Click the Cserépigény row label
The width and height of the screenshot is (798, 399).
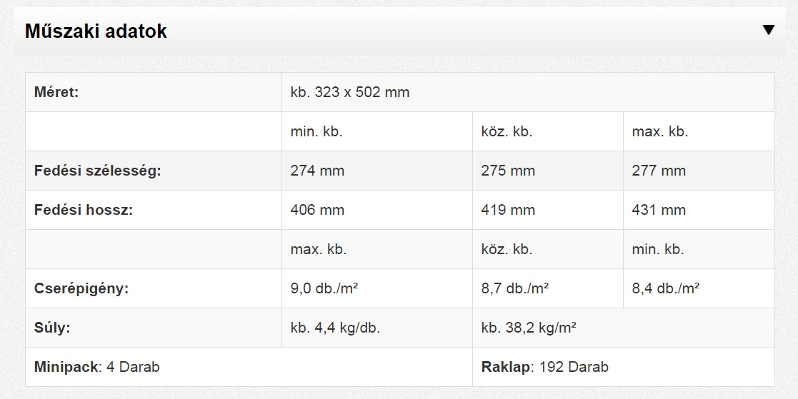pos(81,289)
